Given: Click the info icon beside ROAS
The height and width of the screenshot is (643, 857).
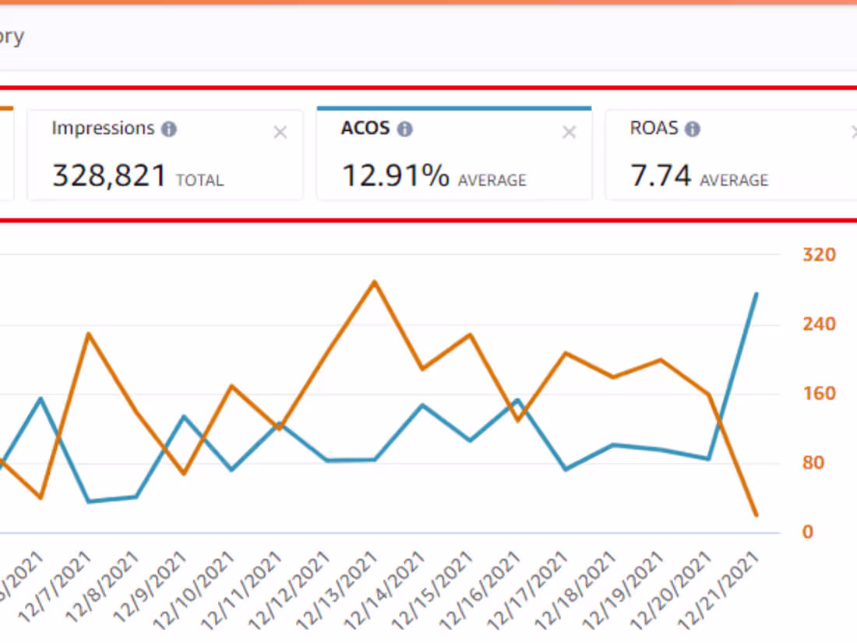Looking at the screenshot, I should tap(693, 129).
